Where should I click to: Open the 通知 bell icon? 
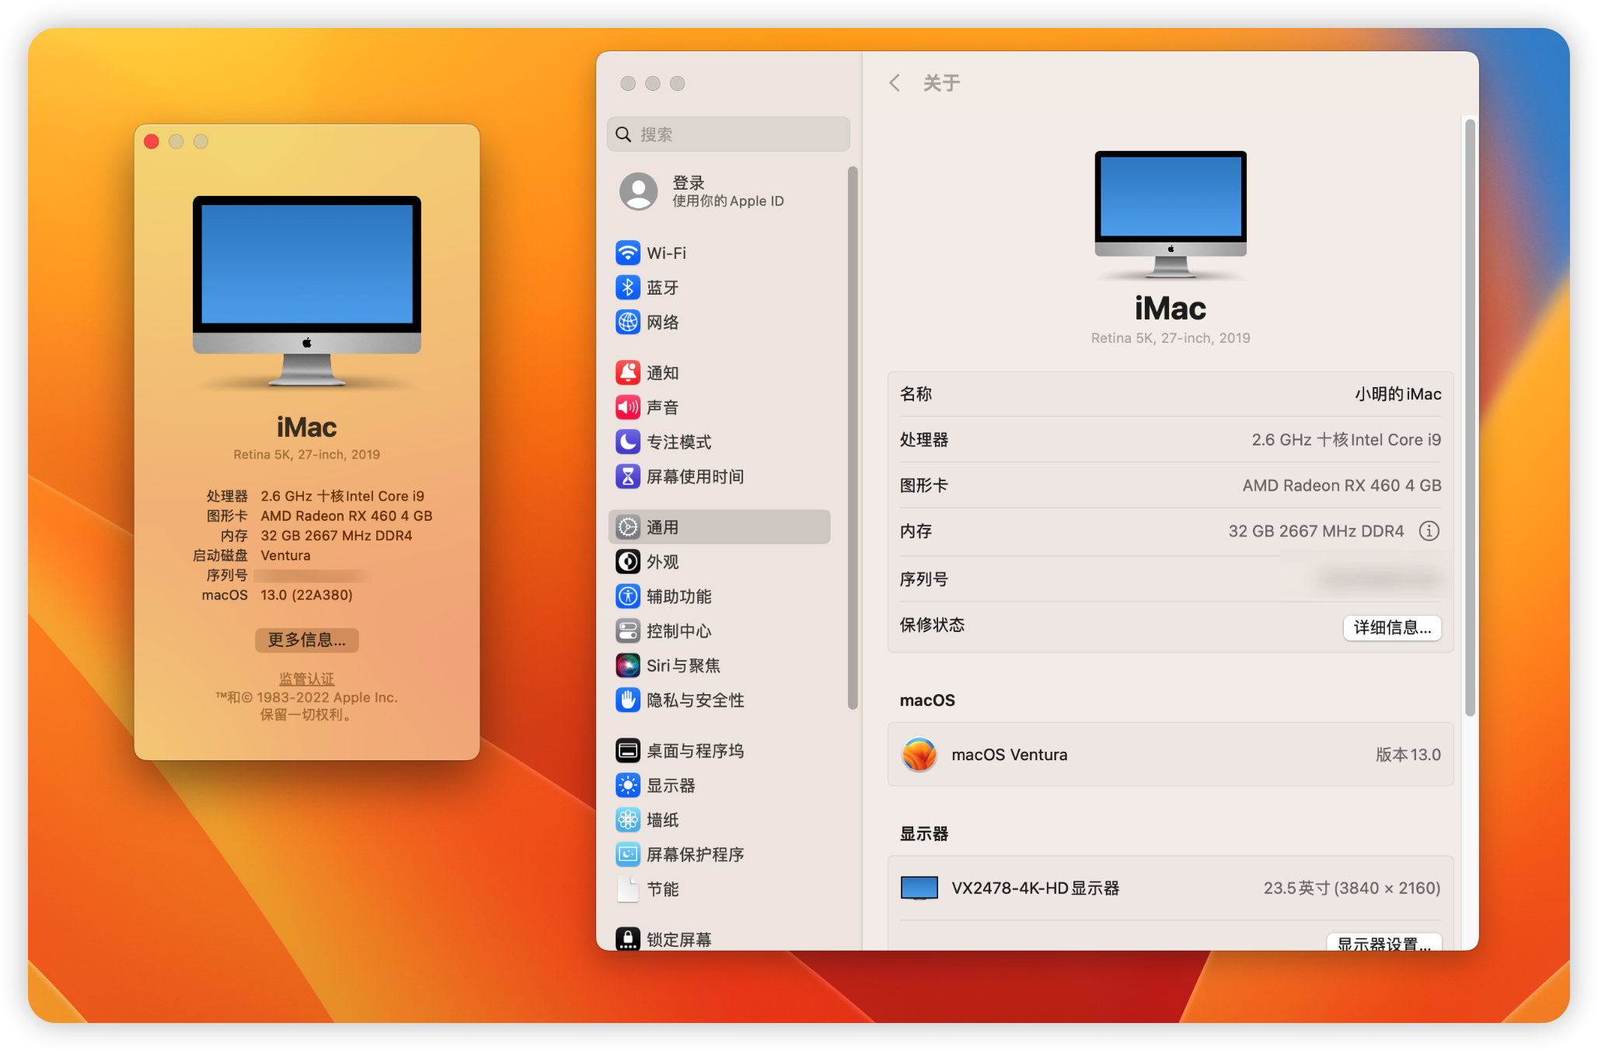coord(627,372)
